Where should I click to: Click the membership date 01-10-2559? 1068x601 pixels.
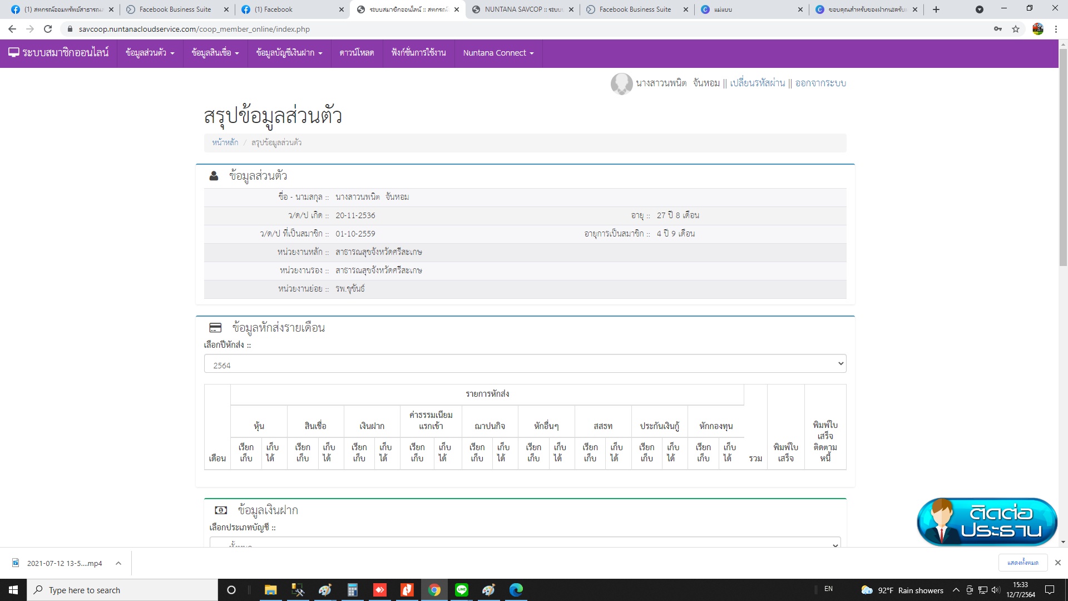tap(355, 234)
